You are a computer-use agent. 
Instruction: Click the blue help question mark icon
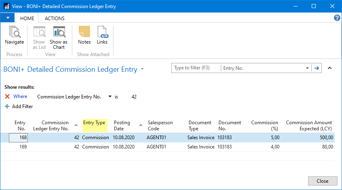pyautogui.click(x=337, y=18)
